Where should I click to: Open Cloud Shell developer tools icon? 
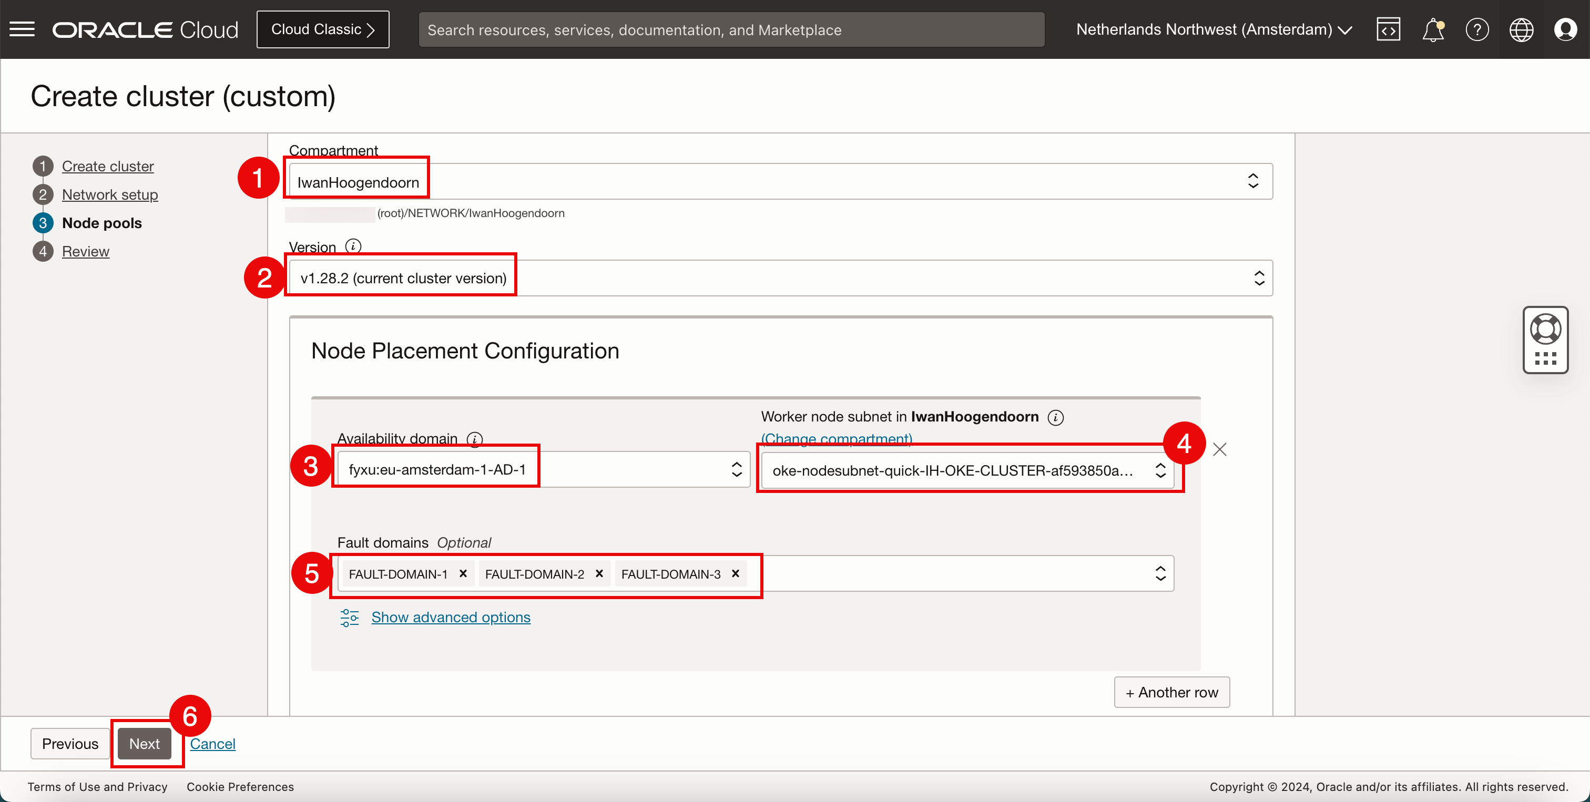coord(1388,29)
